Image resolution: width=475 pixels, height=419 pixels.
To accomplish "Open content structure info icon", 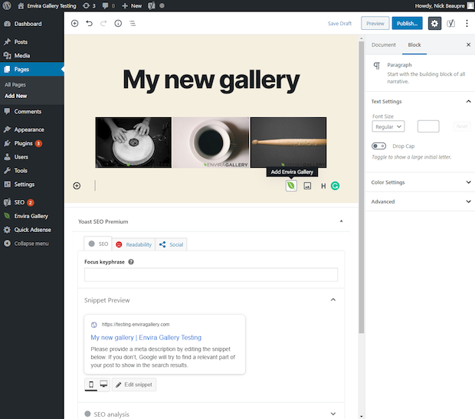I will click(x=118, y=23).
